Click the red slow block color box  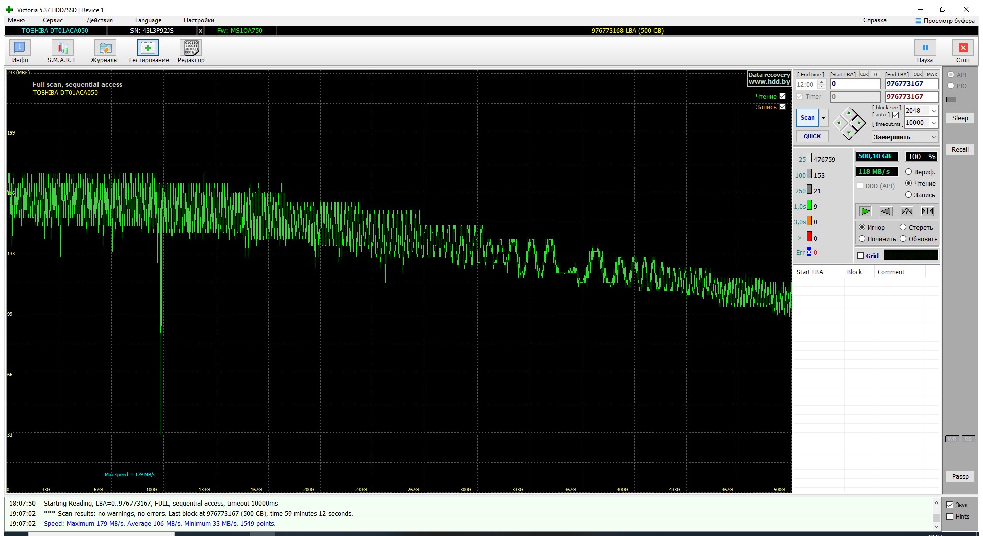809,237
